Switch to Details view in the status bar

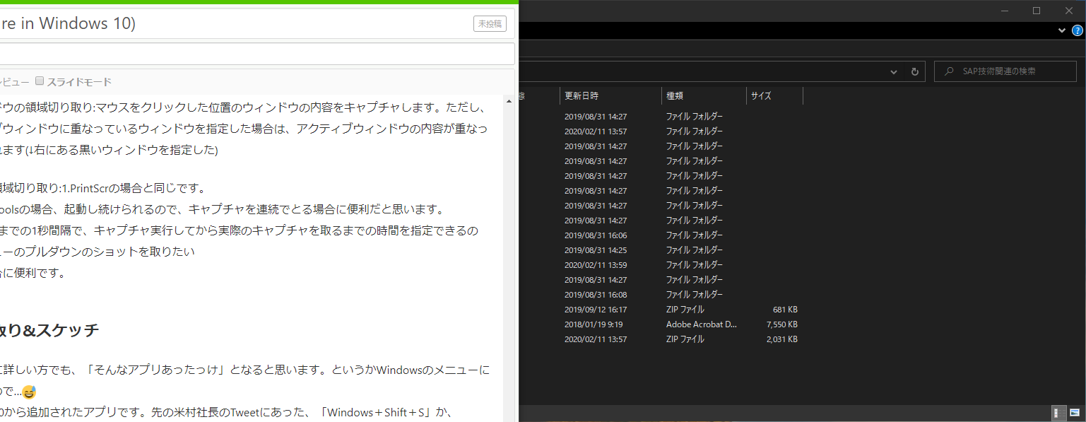[x=1058, y=413]
